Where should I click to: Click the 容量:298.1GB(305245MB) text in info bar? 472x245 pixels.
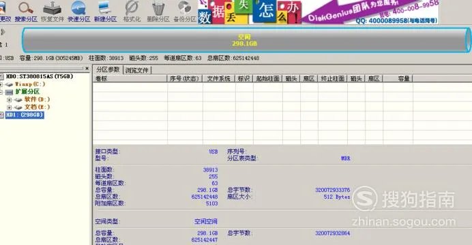51,58
